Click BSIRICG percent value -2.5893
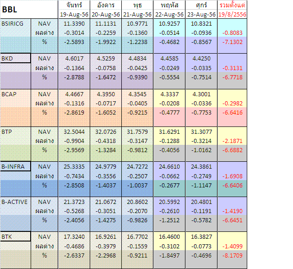 tap(74, 42)
